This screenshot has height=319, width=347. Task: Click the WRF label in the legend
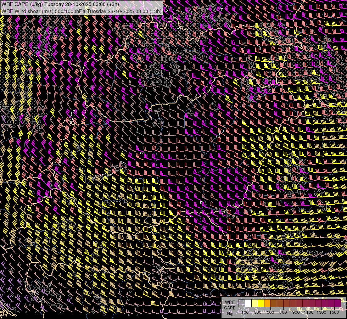click(230, 302)
